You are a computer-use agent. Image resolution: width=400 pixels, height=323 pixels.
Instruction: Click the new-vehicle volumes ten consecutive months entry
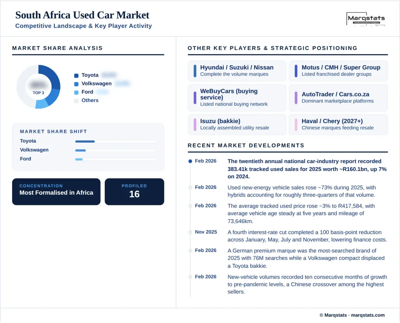307,284
